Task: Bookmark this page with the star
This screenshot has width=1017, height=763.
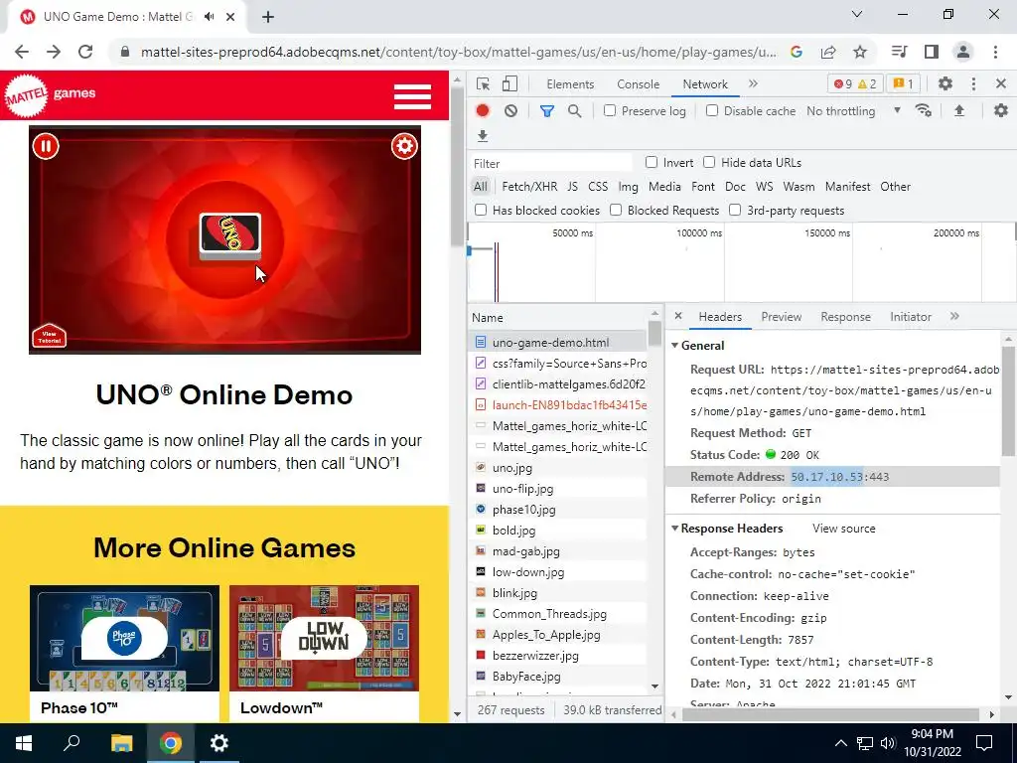Action: 860,52
